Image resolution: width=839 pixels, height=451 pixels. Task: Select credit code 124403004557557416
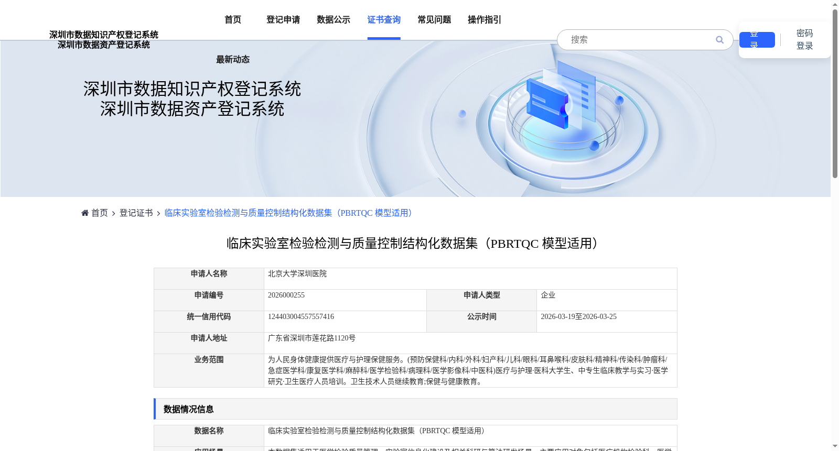(301, 317)
